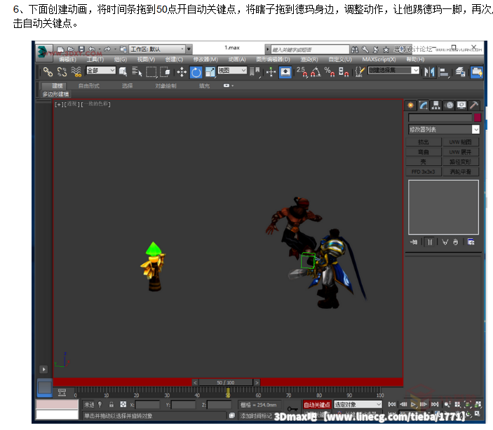Image resolution: width=493 pixels, height=430 pixels.
Task: Toggle the Ribbon display button
Action: (x=477, y=72)
